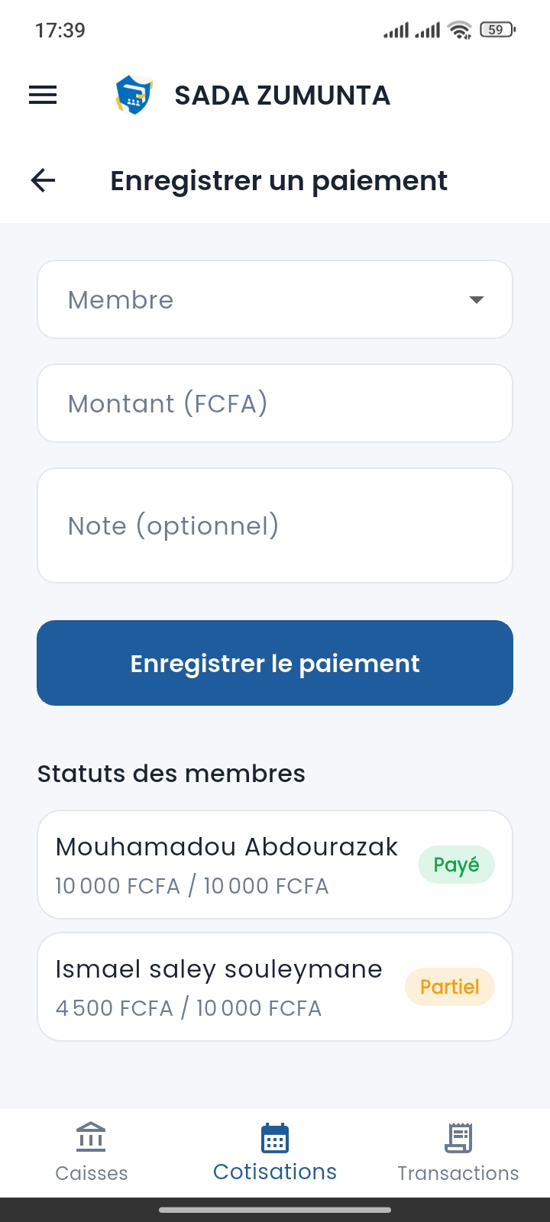Tap the Sada Zumunta shield logo
Screen dimensions: 550x1222
[134, 95]
